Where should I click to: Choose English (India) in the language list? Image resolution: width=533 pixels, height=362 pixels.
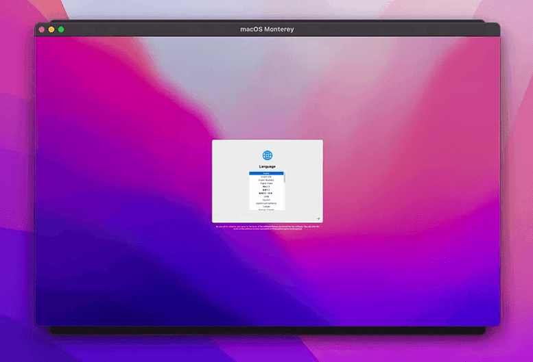266,183
